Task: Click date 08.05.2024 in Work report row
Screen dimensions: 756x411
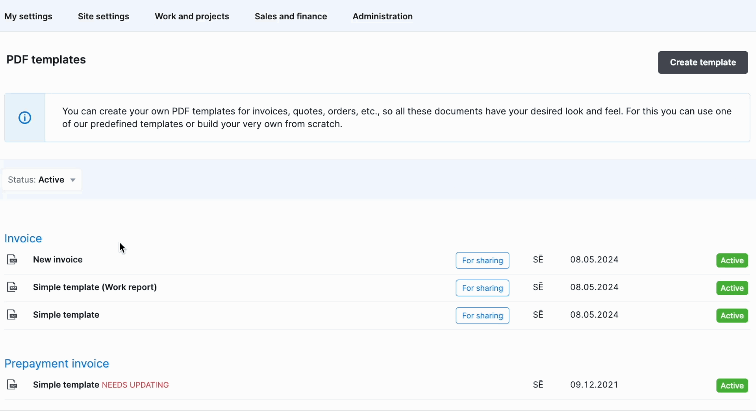Action: [595, 287]
